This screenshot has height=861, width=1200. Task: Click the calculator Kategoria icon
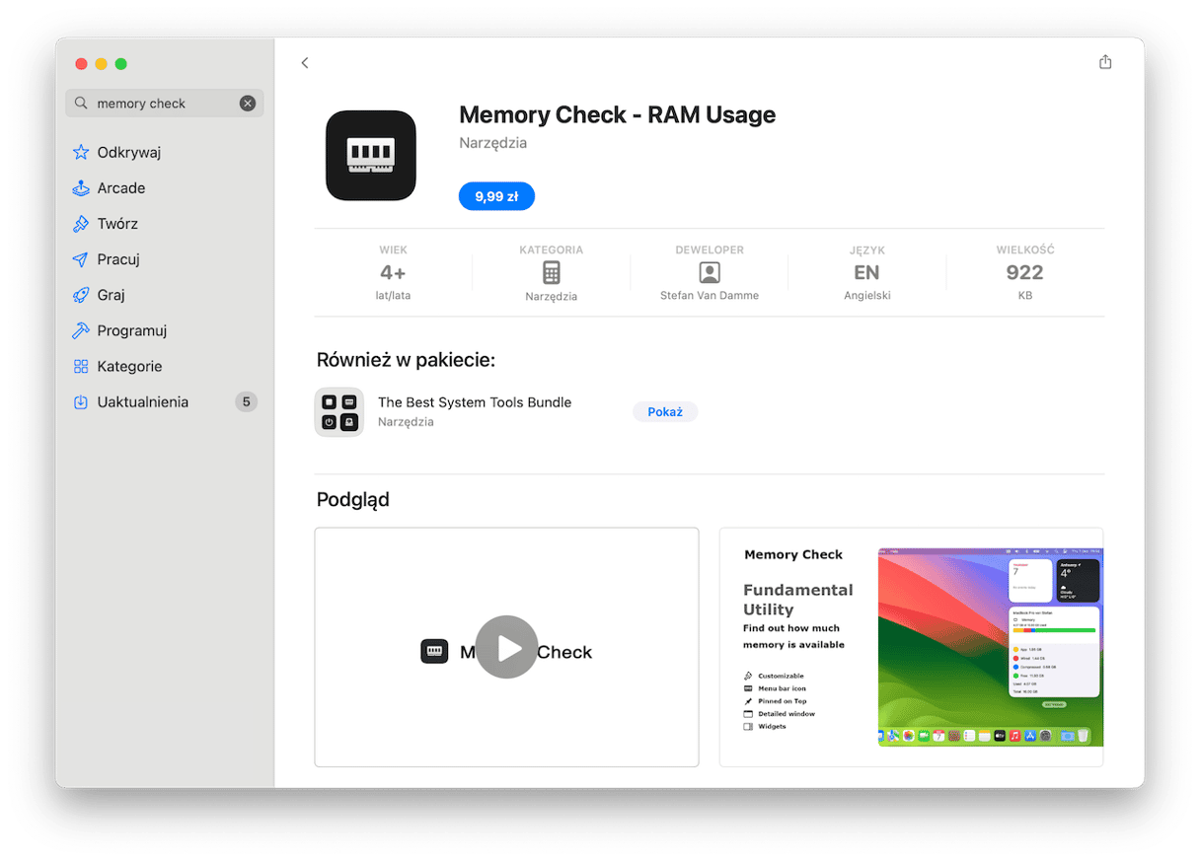click(552, 272)
